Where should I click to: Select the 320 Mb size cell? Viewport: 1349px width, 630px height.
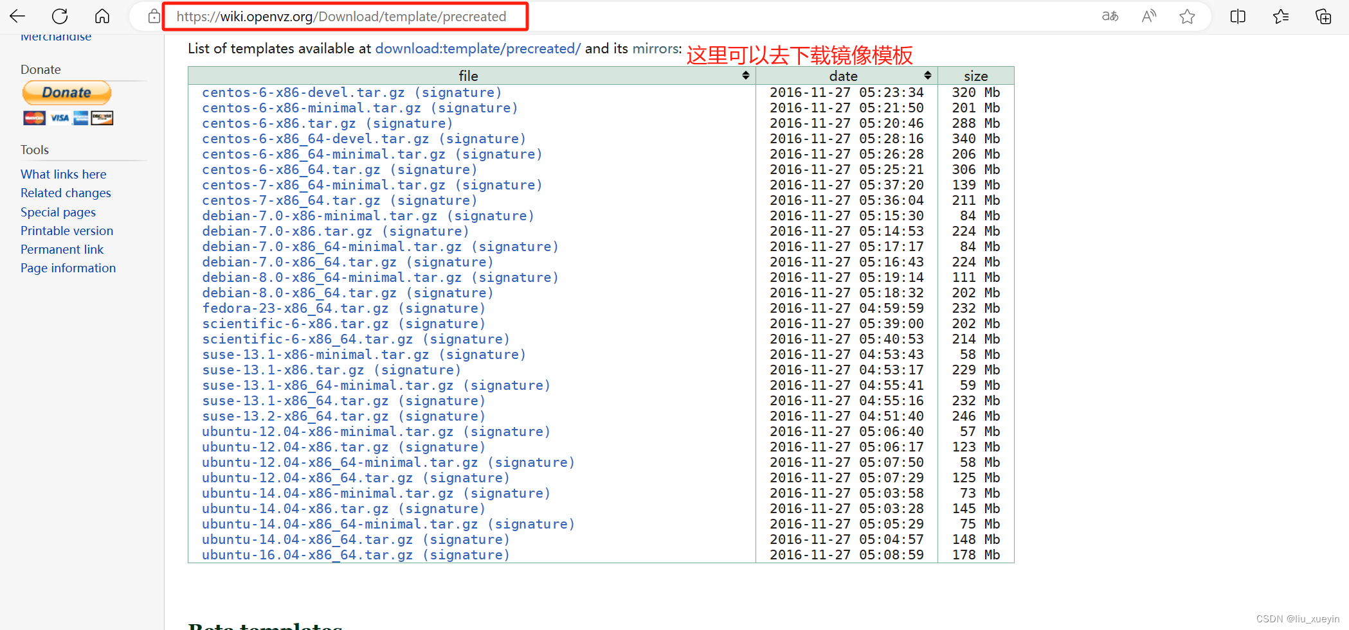(975, 92)
